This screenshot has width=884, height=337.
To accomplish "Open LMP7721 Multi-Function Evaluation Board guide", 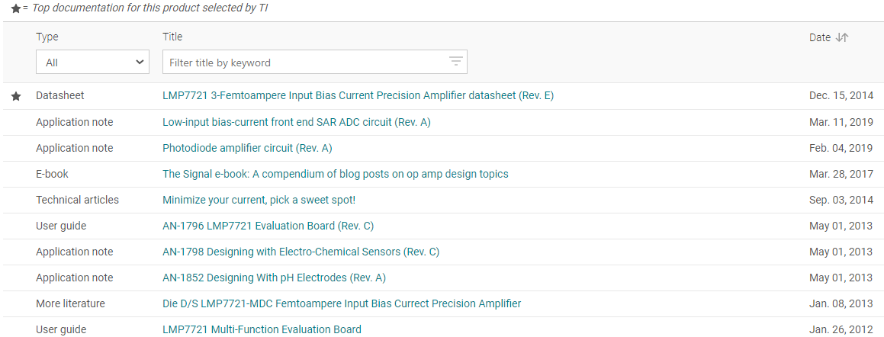I will tap(262, 329).
